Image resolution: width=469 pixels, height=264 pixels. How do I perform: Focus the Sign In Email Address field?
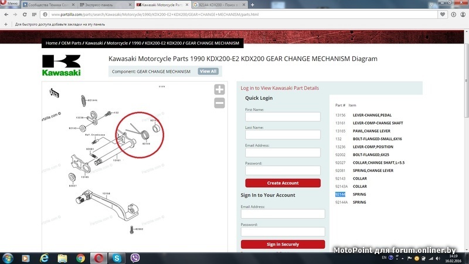click(283, 214)
